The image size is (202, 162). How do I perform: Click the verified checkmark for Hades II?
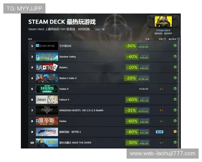(175, 89)
